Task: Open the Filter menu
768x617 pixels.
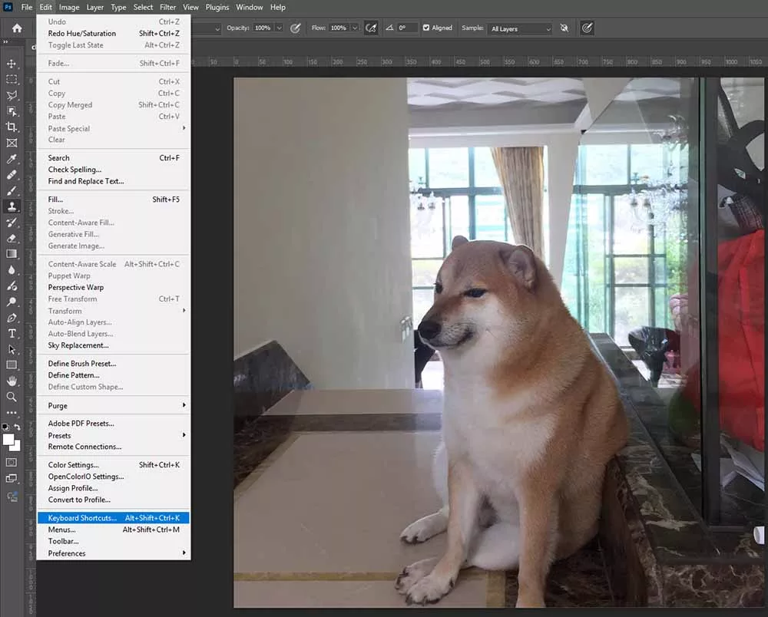Action: pyautogui.click(x=167, y=7)
